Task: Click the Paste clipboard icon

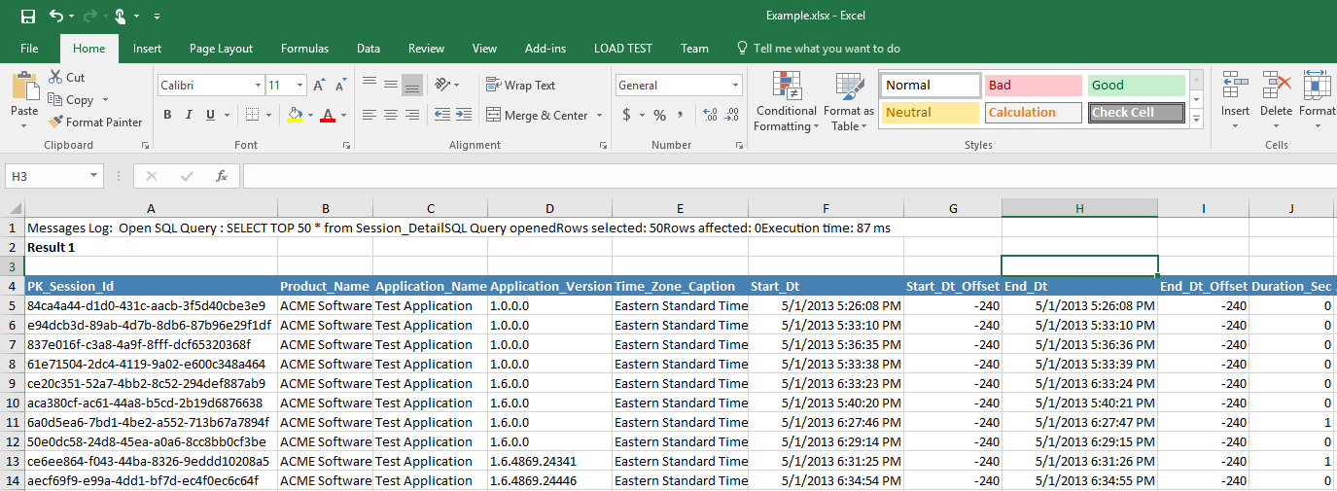Action: tap(24, 86)
